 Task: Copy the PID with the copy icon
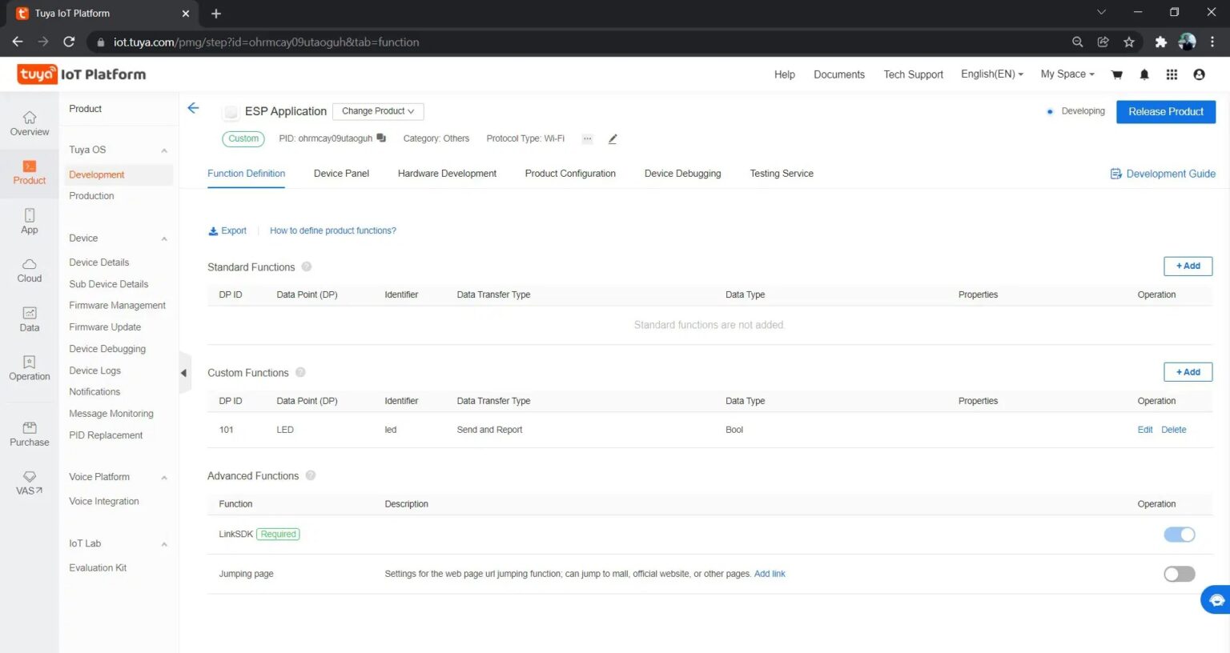click(381, 138)
